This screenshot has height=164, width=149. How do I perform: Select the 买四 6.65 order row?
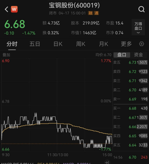point(131,136)
